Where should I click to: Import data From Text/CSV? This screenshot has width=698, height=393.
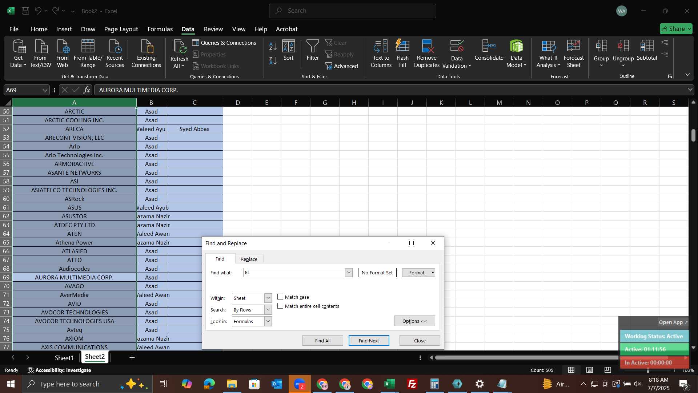coord(40,54)
